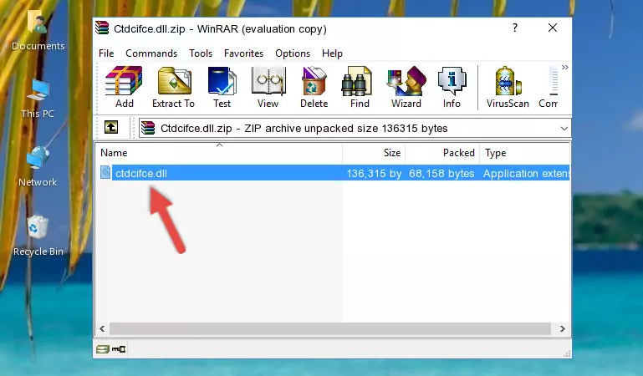Go up one folder level
Image resolution: width=643 pixels, height=376 pixels.
111,127
